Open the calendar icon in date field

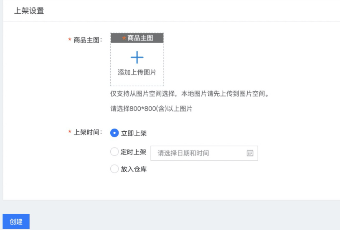[250, 153]
